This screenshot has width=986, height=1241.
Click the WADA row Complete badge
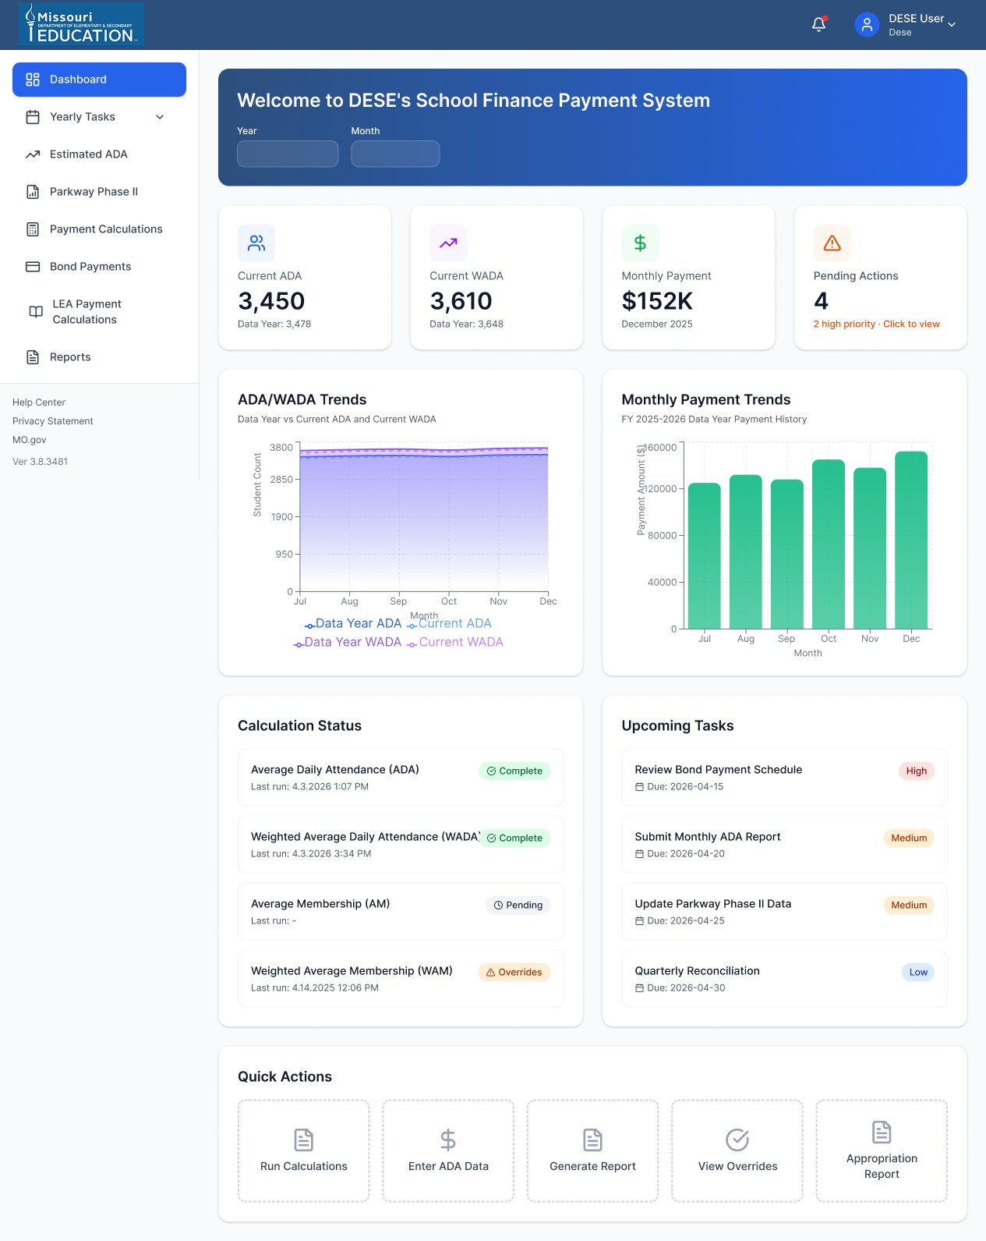514,838
